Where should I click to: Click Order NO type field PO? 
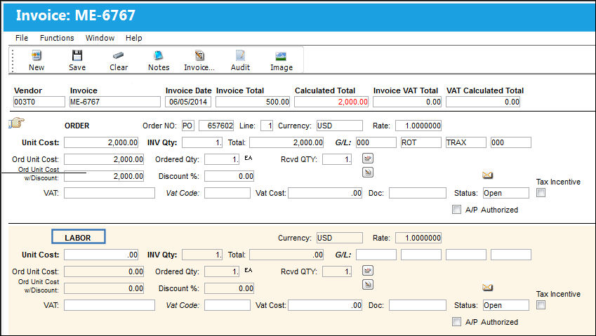(x=187, y=126)
